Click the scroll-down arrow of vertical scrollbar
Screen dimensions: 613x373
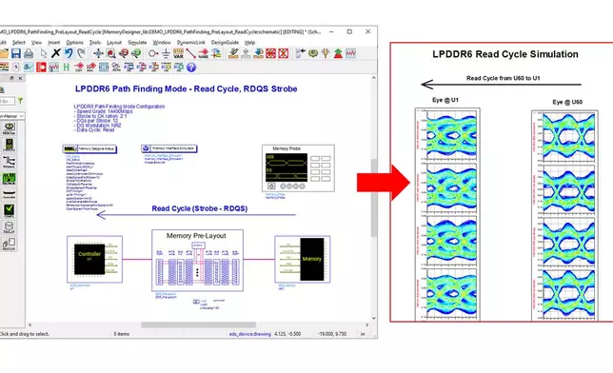tap(374, 318)
